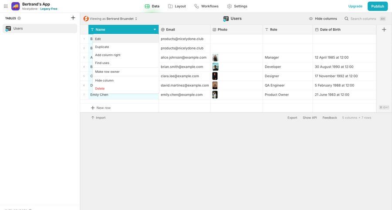Open the apps grid icon

(6, 6)
